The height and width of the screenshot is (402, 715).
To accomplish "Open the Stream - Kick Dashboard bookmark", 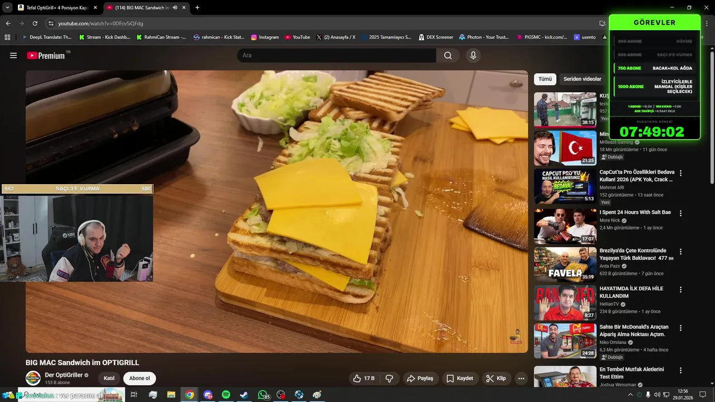I will click(x=104, y=37).
